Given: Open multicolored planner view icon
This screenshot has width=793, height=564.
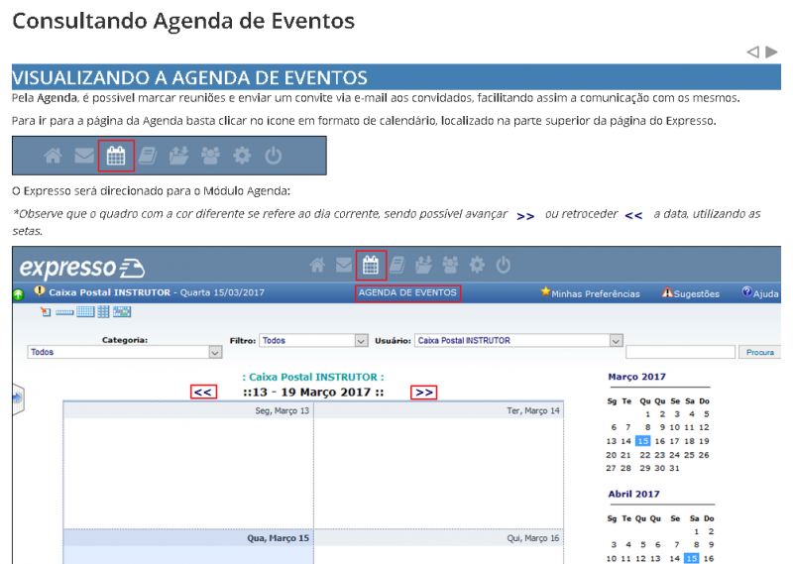Looking at the screenshot, I should (x=122, y=311).
